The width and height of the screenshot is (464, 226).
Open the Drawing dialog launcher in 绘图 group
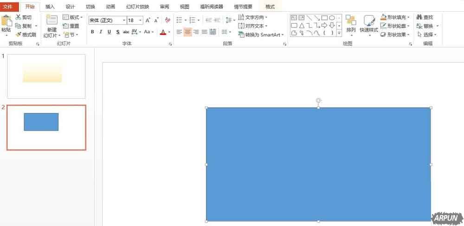tap(411, 44)
